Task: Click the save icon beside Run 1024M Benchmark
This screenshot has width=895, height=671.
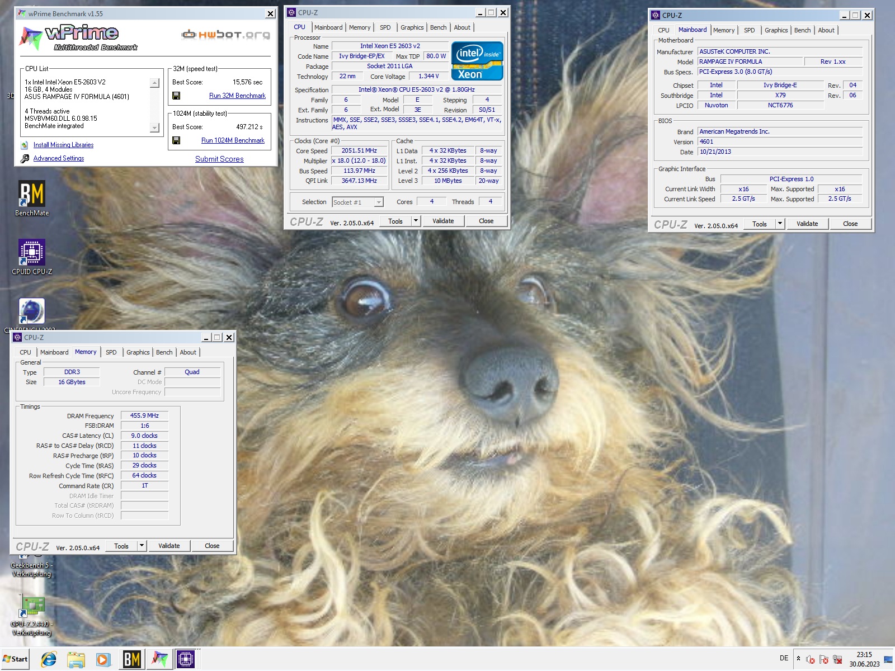Action: coord(176,140)
